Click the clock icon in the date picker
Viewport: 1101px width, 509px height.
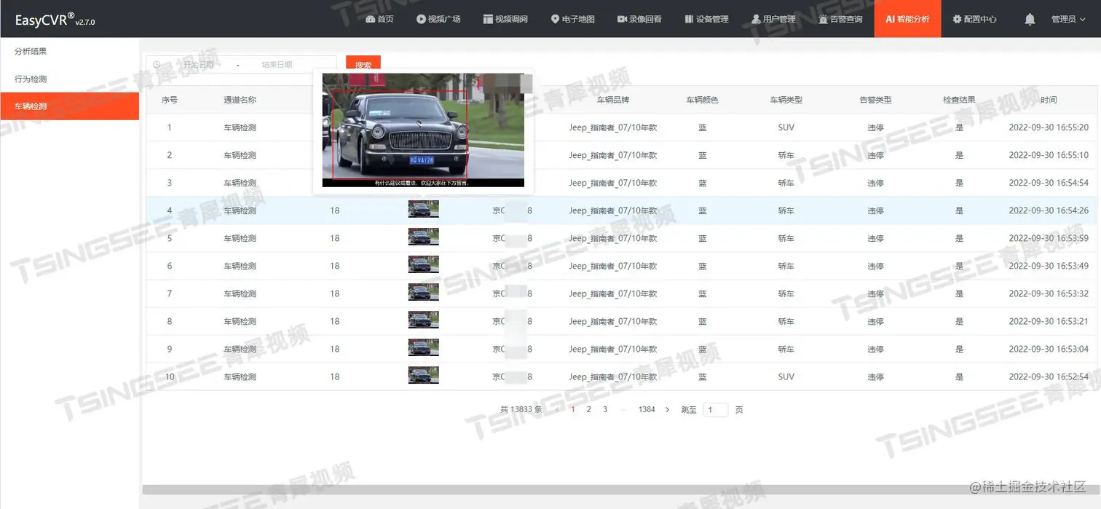[157, 65]
